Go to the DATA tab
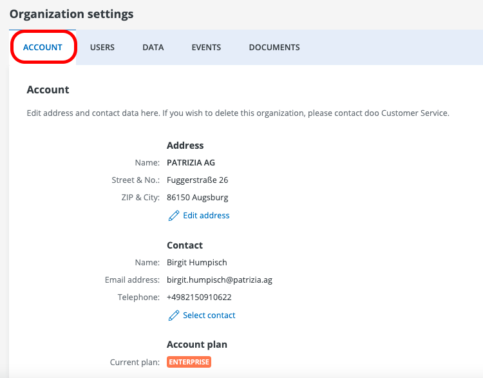The height and width of the screenshot is (378, 483). point(153,48)
